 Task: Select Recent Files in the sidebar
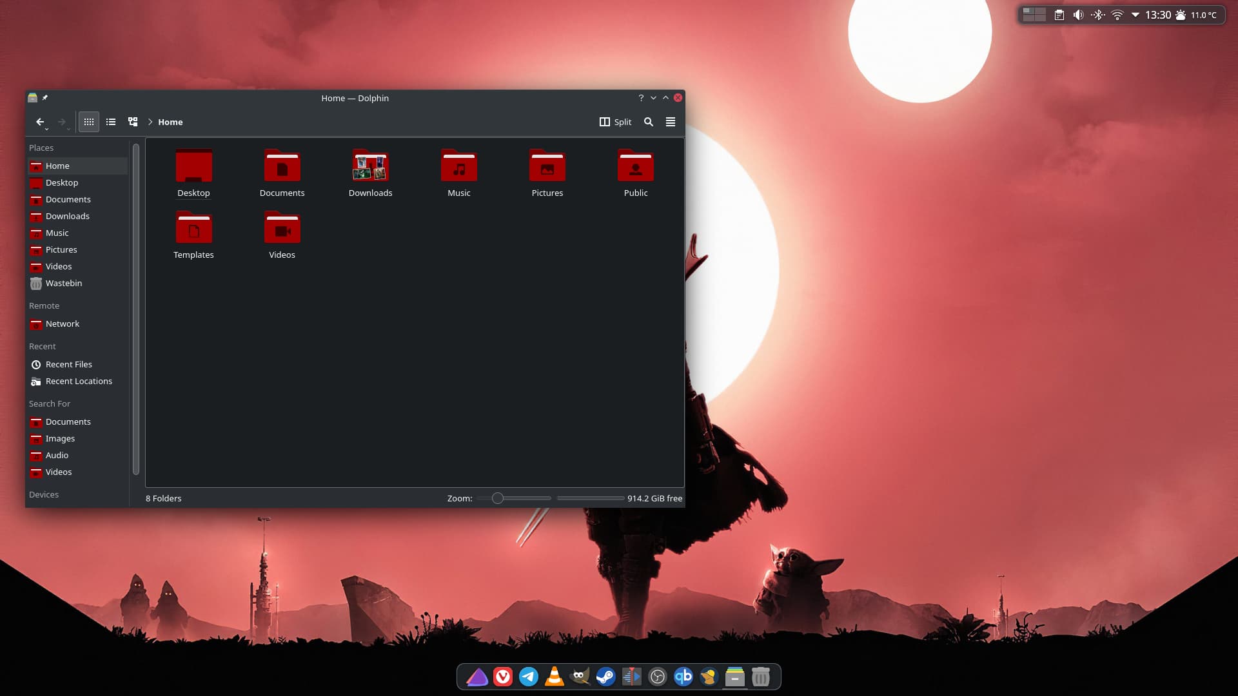tap(68, 364)
